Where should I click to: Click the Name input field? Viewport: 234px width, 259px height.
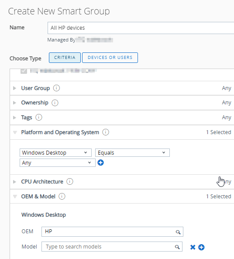(141, 28)
